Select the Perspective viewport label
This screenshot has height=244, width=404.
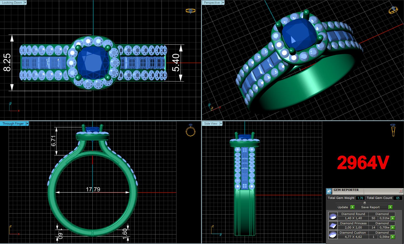click(212, 3)
